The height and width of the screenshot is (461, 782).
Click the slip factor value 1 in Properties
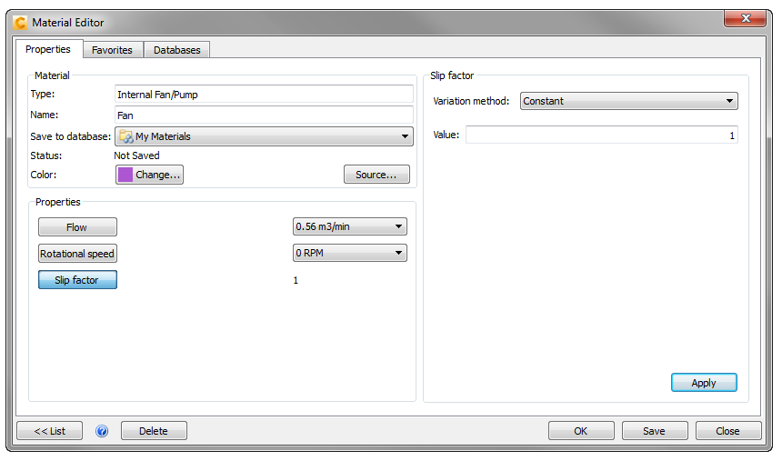coord(296,280)
